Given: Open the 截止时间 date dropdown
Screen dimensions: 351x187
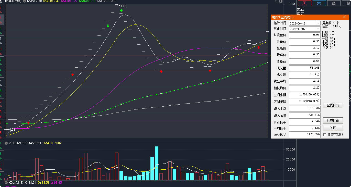Looking at the screenshot, I should (318, 29).
